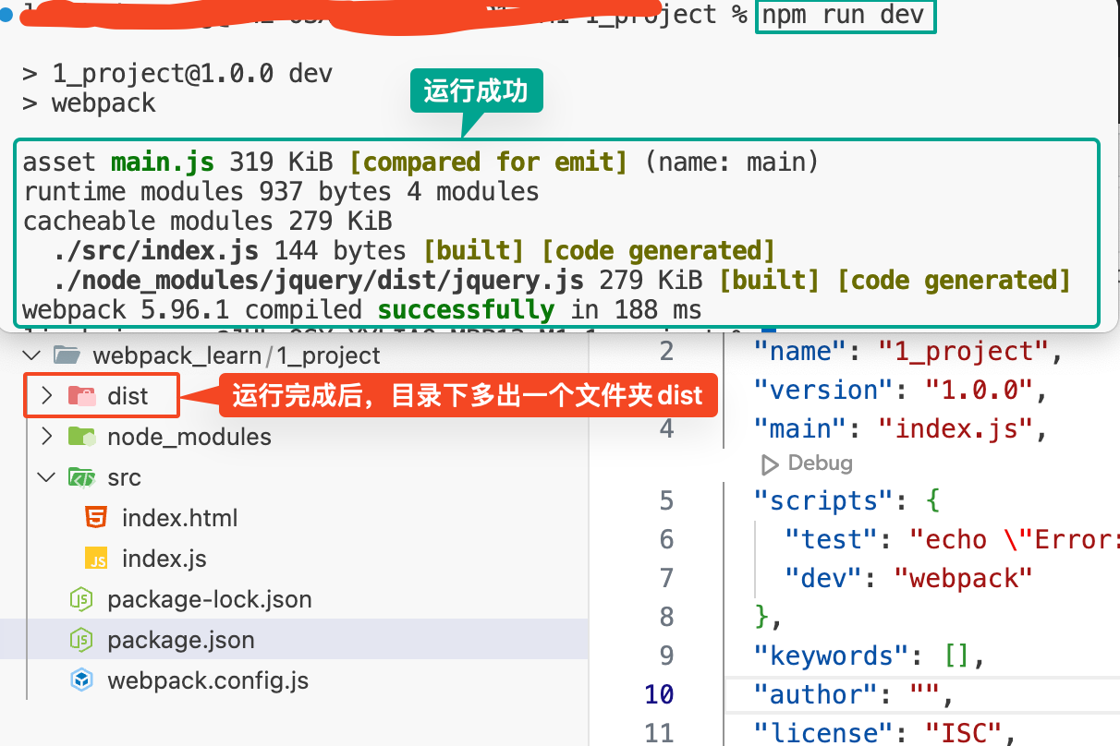Click the src folder icon
This screenshot has width=1120, height=746.
[82, 477]
